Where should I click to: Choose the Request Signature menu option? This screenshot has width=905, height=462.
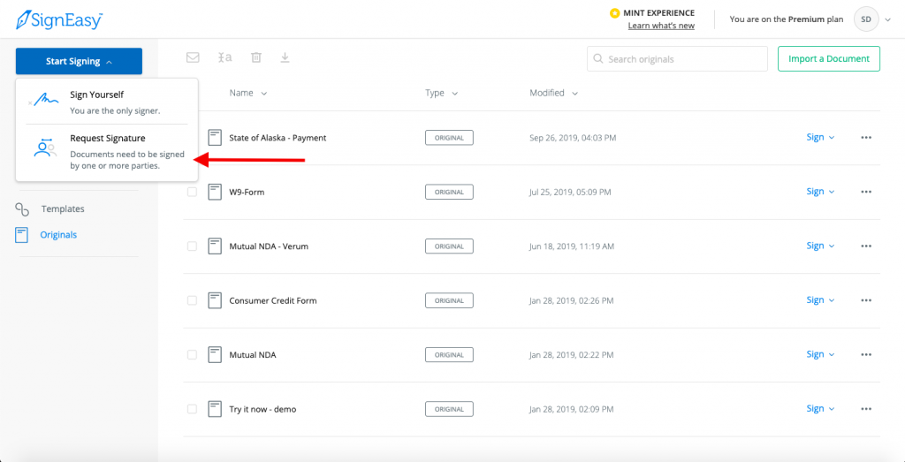click(107, 152)
